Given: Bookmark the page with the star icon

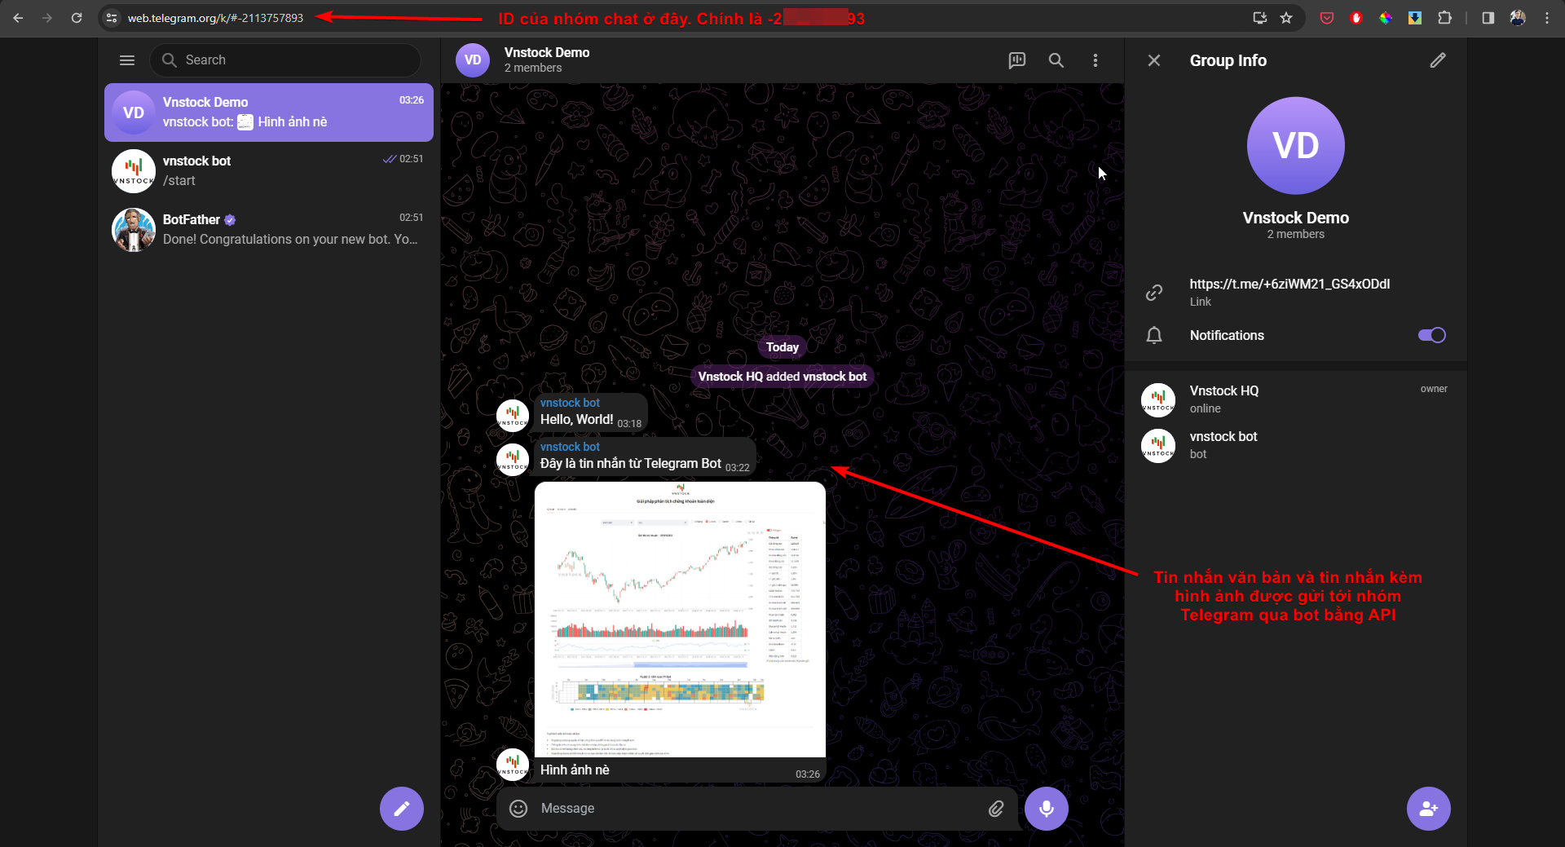Looking at the screenshot, I should pyautogui.click(x=1286, y=17).
